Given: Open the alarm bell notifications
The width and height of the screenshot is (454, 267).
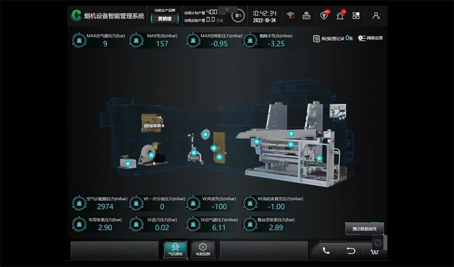Looking at the screenshot, I should 340,15.
